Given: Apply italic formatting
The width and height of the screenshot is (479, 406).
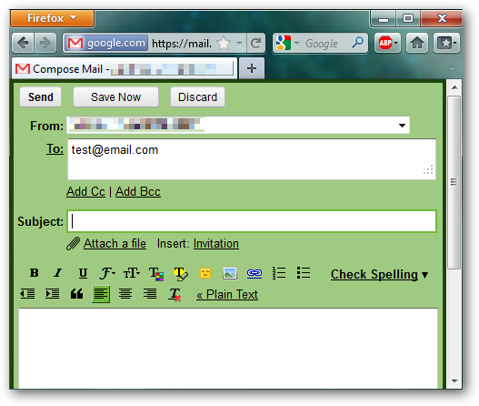Looking at the screenshot, I should click(58, 273).
